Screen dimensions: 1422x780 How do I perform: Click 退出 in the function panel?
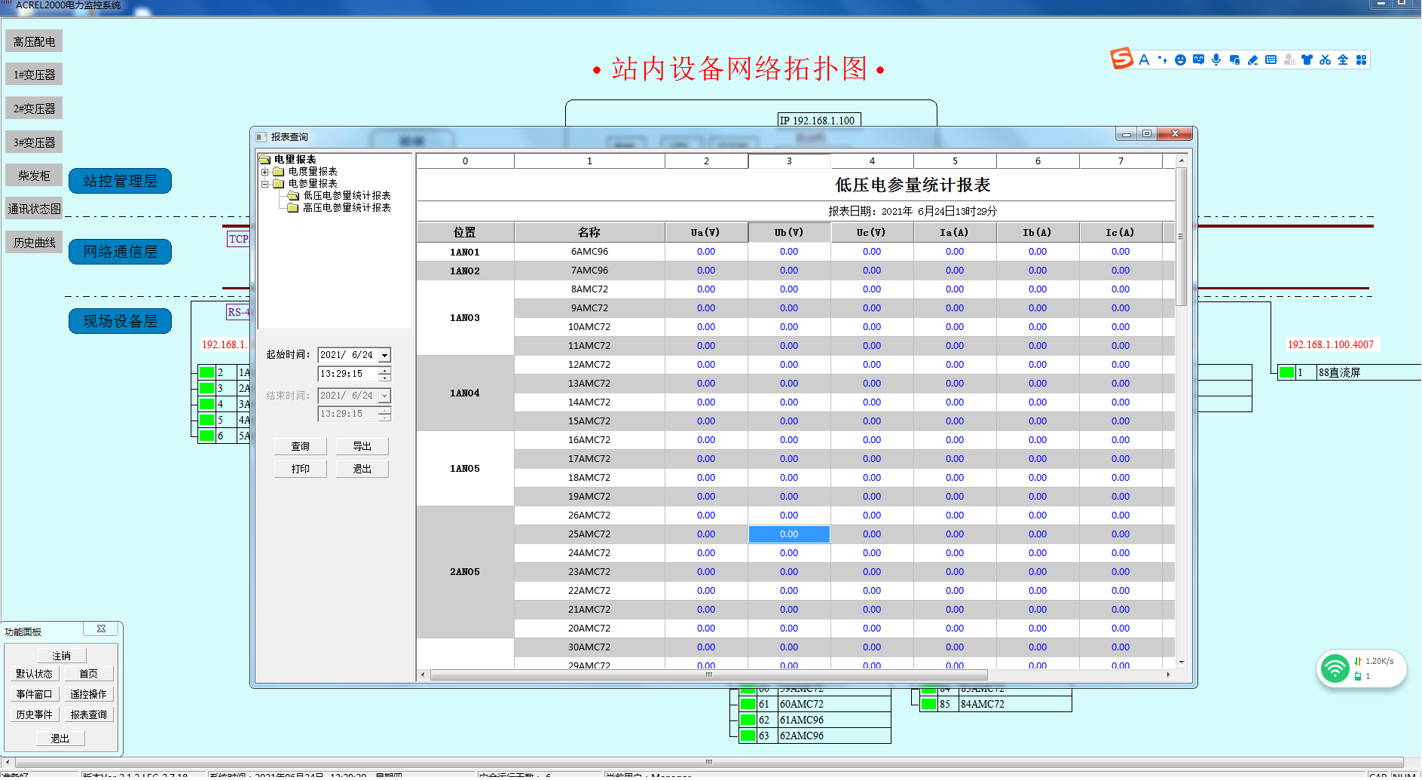point(60,739)
